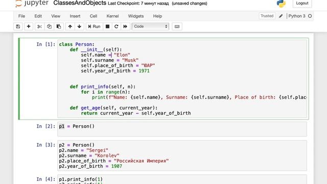Open the Insert menu
327x184 pixels.
pos(75,16)
